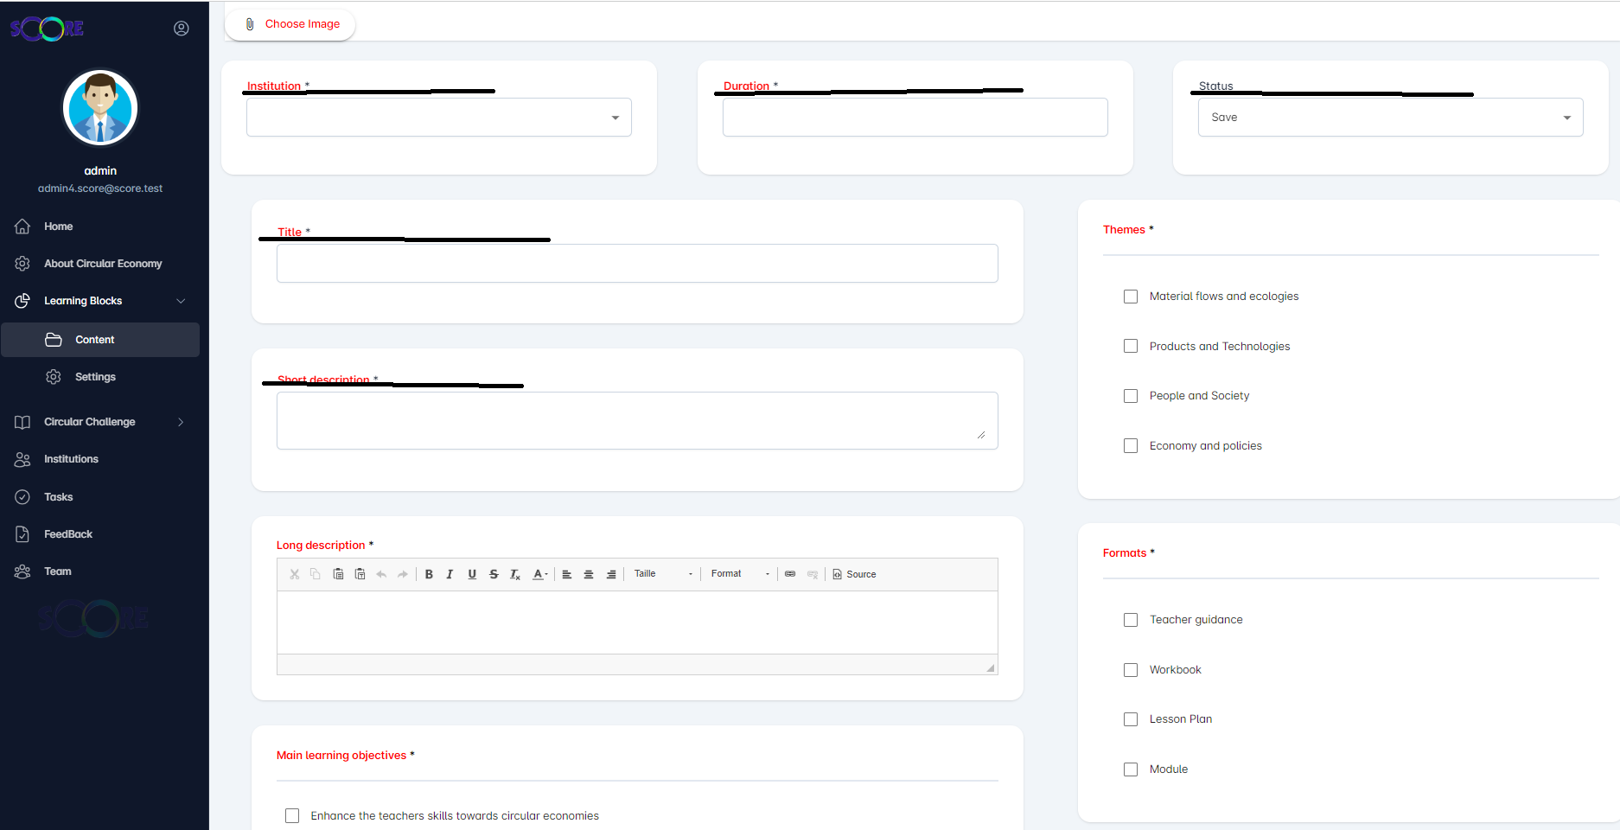Click into the Title input field
Viewport: 1620px width, 830px height.
[x=637, y=264]
